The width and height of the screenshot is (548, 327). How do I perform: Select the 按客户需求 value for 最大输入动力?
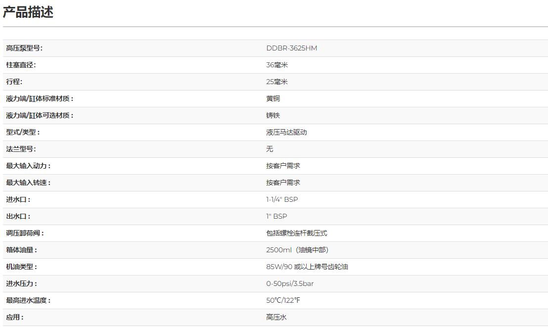click(x=283, y=166)
